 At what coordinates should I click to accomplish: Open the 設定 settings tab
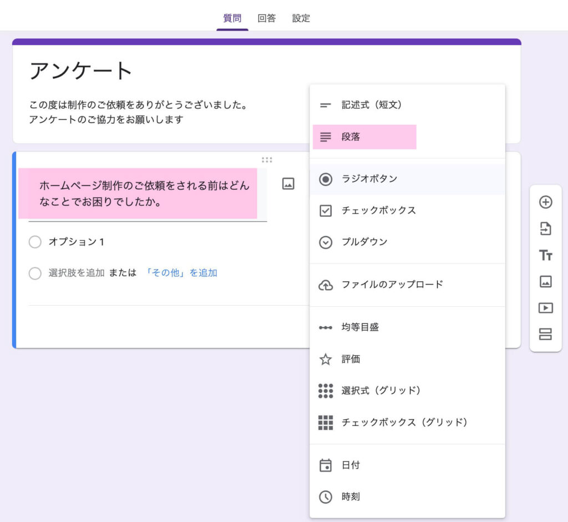301,18
